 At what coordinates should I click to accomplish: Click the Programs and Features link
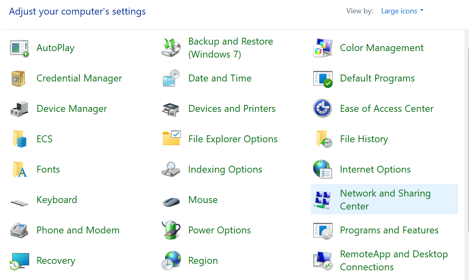point(389,230)
